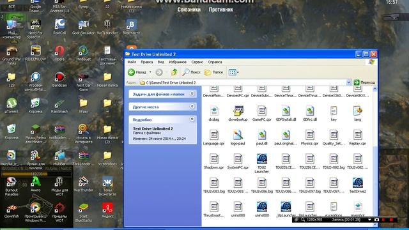Select the Goat Simulator desktop shortcut
Viewport: 409px width, 230px height.
[x=84, y=27]
